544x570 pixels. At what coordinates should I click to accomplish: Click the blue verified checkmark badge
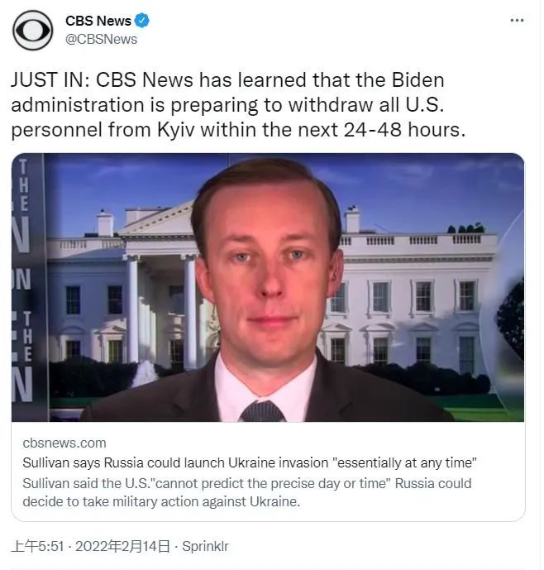pos(141,21)
